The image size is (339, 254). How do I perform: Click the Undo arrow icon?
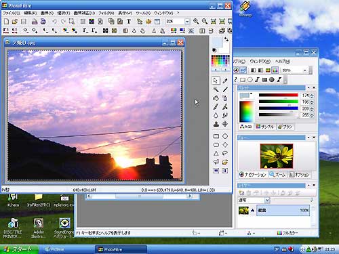click(x=54, y=22)
